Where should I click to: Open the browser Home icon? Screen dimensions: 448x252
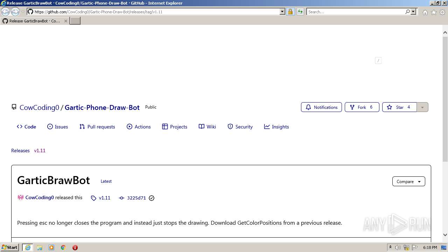click(425, 12)
